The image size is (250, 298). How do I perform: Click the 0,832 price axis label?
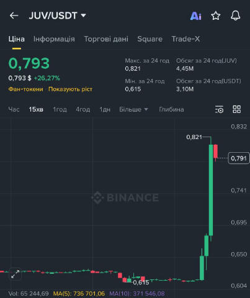[x=239, y=127]
